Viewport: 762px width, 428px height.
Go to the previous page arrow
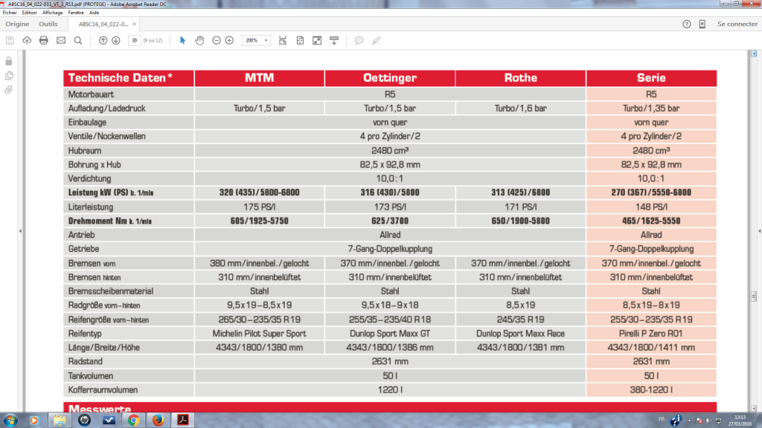[103, 40]
